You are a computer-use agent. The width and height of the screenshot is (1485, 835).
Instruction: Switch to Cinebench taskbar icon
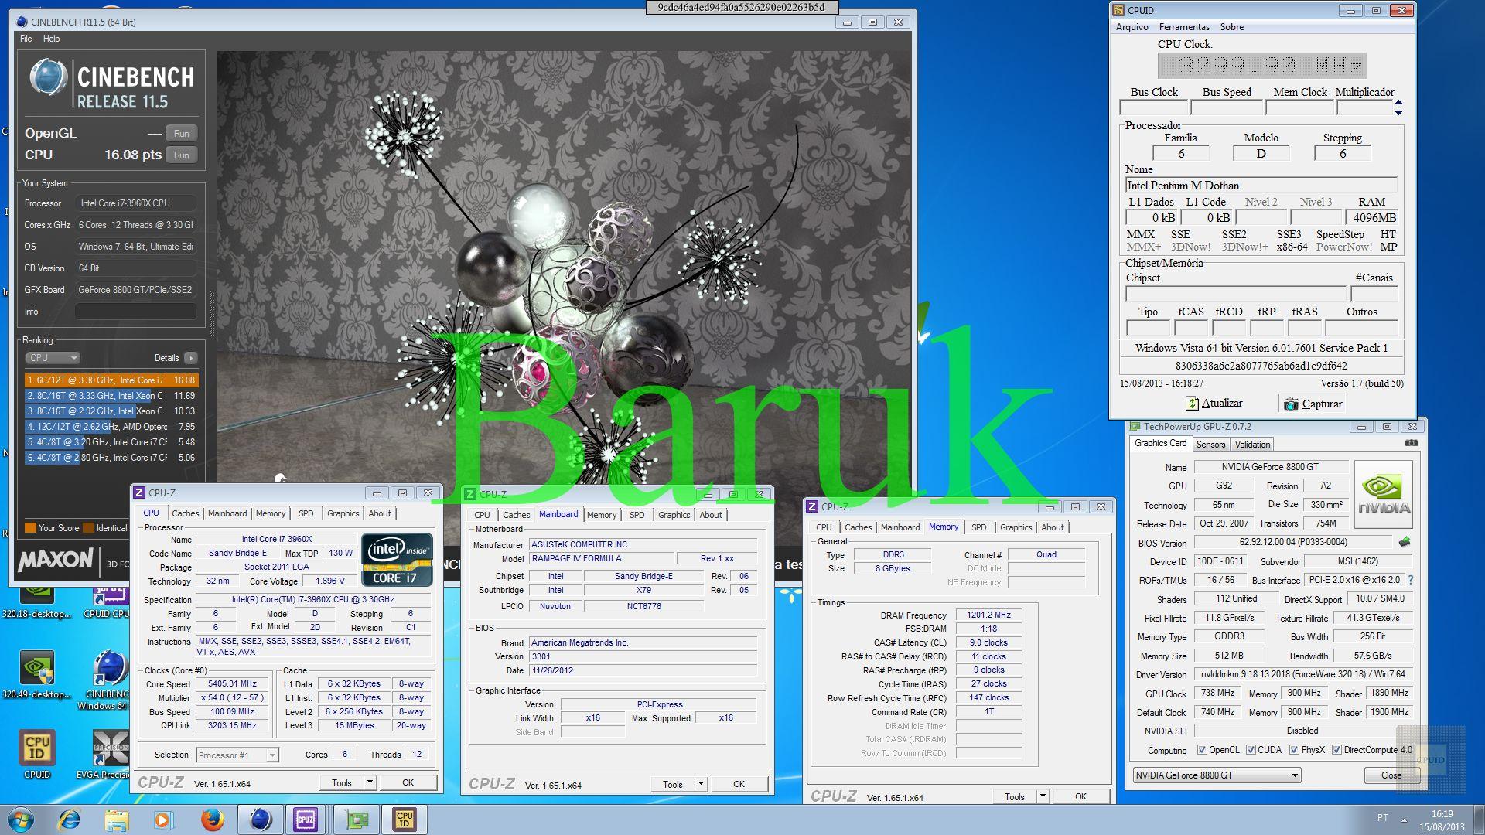[x=260, y=820]
